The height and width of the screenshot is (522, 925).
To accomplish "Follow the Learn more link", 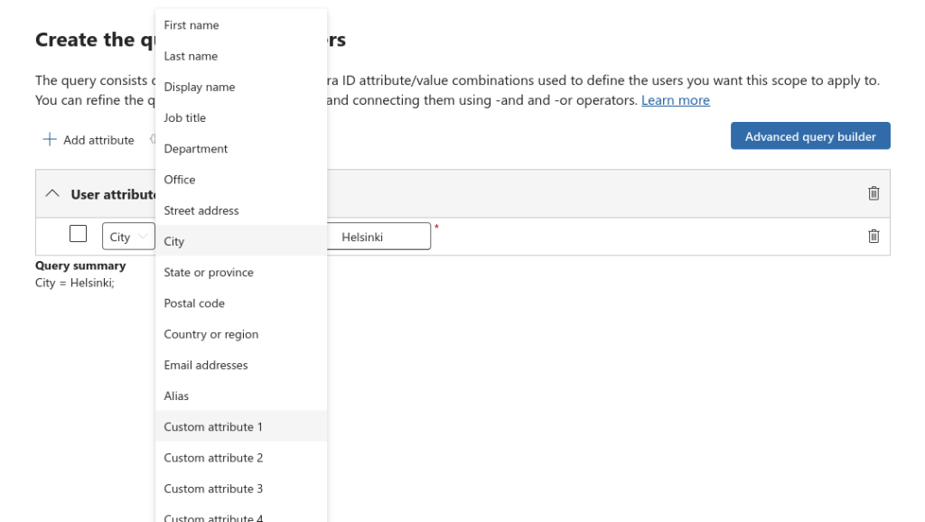I will [x=676, y=100].
